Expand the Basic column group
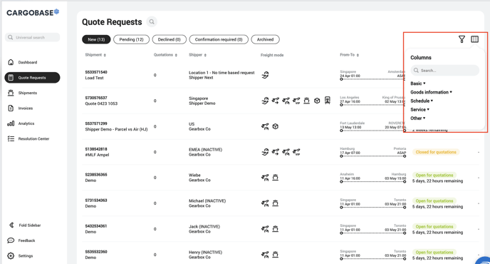The image size is (490, 264). pos(418,83)
